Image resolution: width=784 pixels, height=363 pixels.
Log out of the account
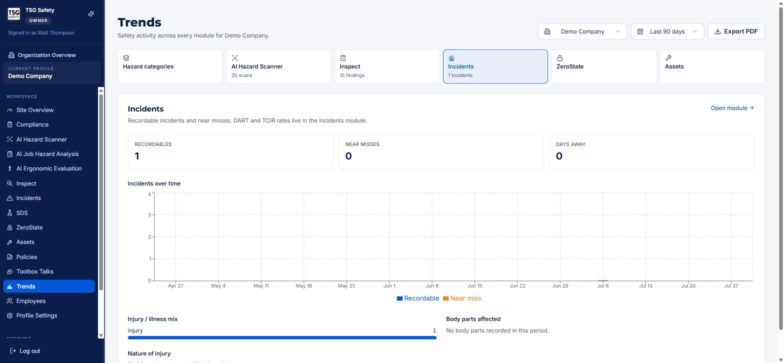[25, 351]
